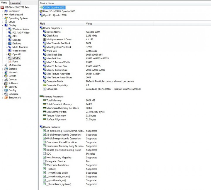211x190 pixels.
Task: Click the Software icon in sidebar
Action: coord(6,83)
